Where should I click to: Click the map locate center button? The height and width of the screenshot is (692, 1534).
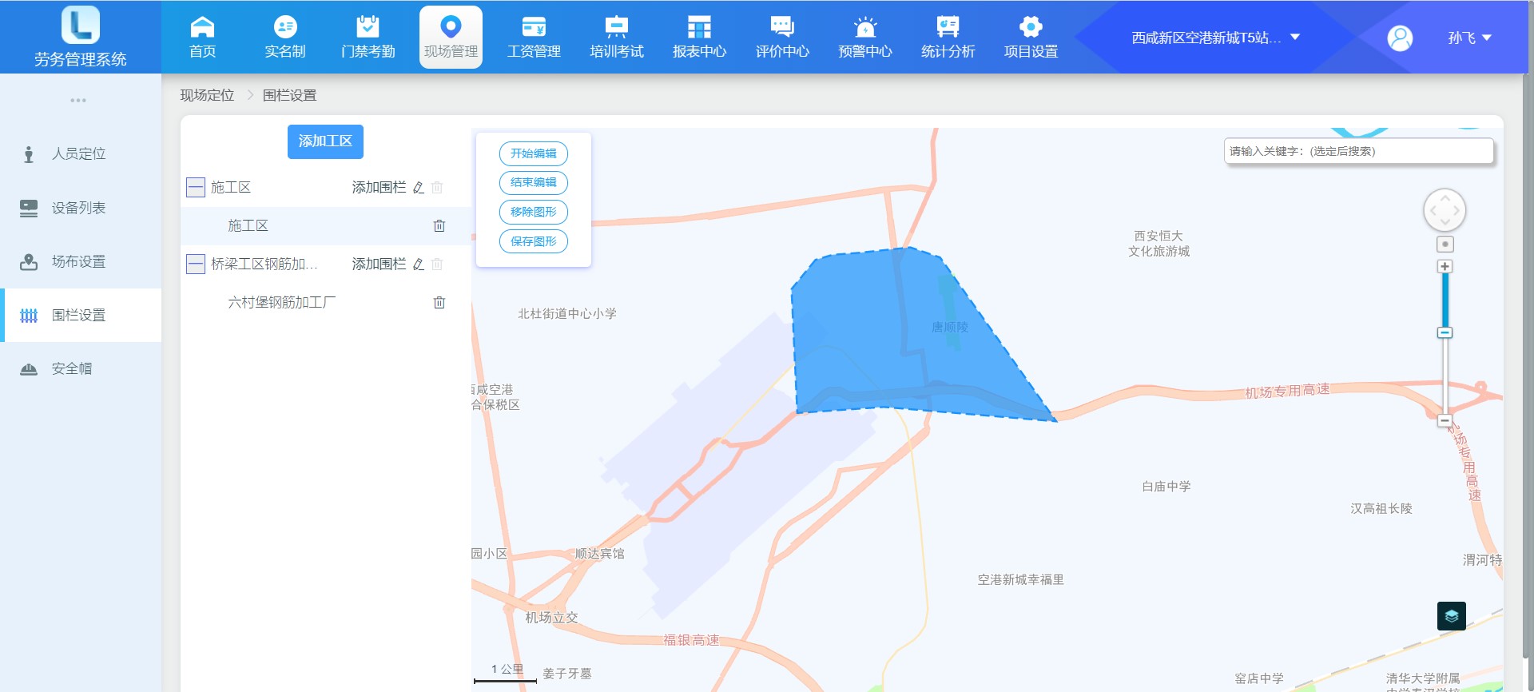pos(1445,245)
